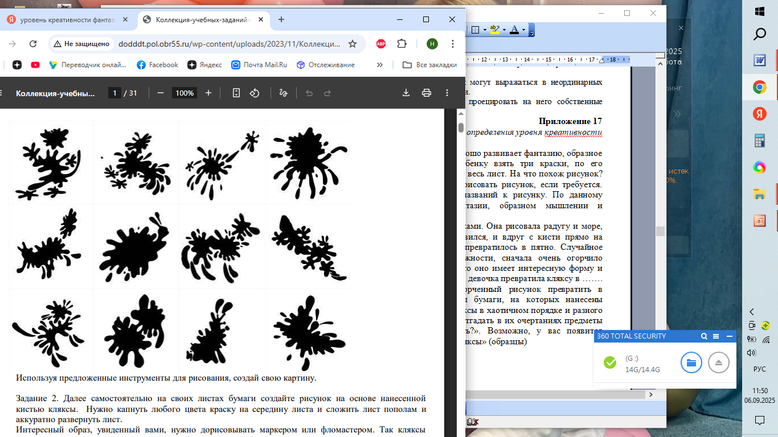
Task: Activate the PDF draw annotation tool
Action: pyautogui.click(x=283, y=93)
